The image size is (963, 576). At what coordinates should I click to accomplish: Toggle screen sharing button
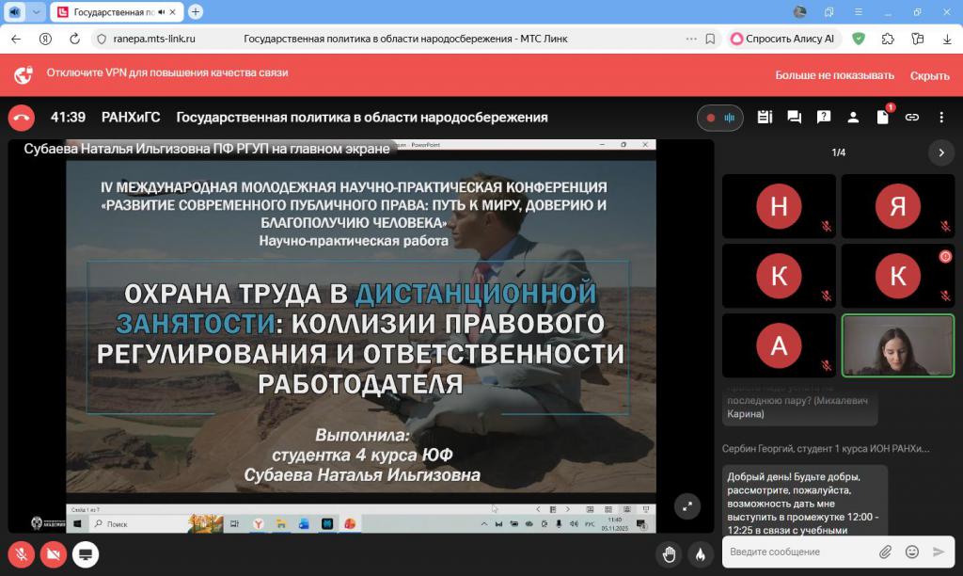86,553
